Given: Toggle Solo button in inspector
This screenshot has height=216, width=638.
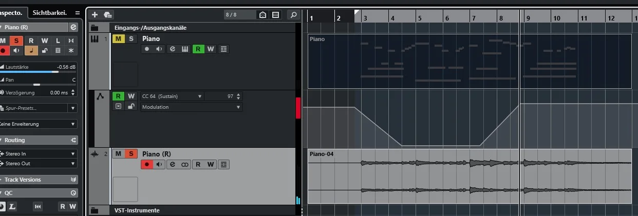Looking at the screenshot, I should click(16, 41).
